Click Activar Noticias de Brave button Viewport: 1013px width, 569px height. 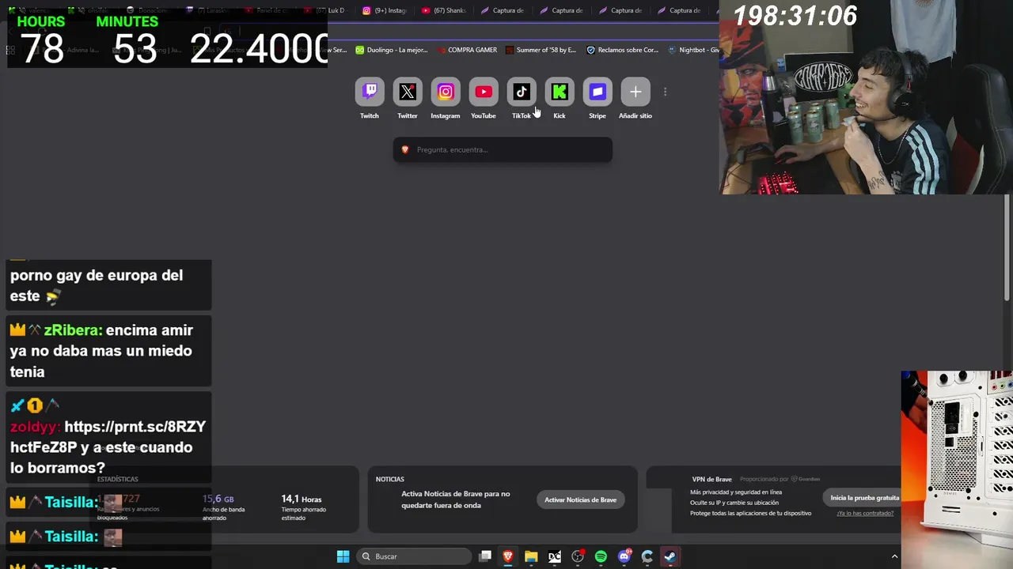pos(580,499)
